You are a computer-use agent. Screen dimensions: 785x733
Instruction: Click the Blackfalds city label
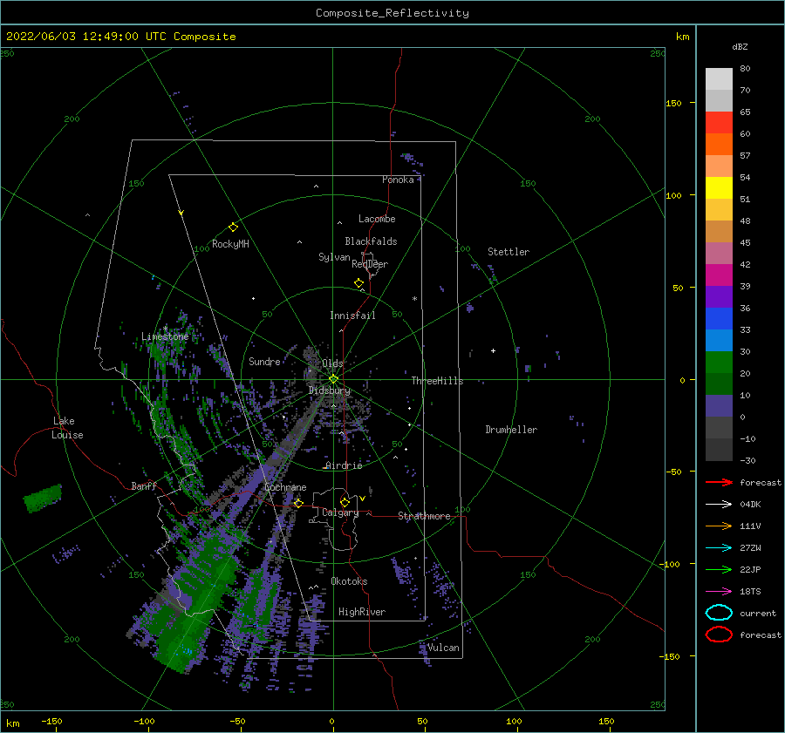coord(371,241)
